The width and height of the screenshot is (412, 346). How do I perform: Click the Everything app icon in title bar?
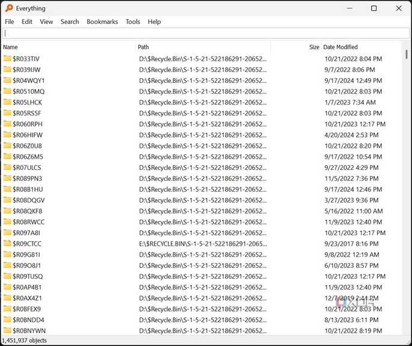click(x=9, y=8)
